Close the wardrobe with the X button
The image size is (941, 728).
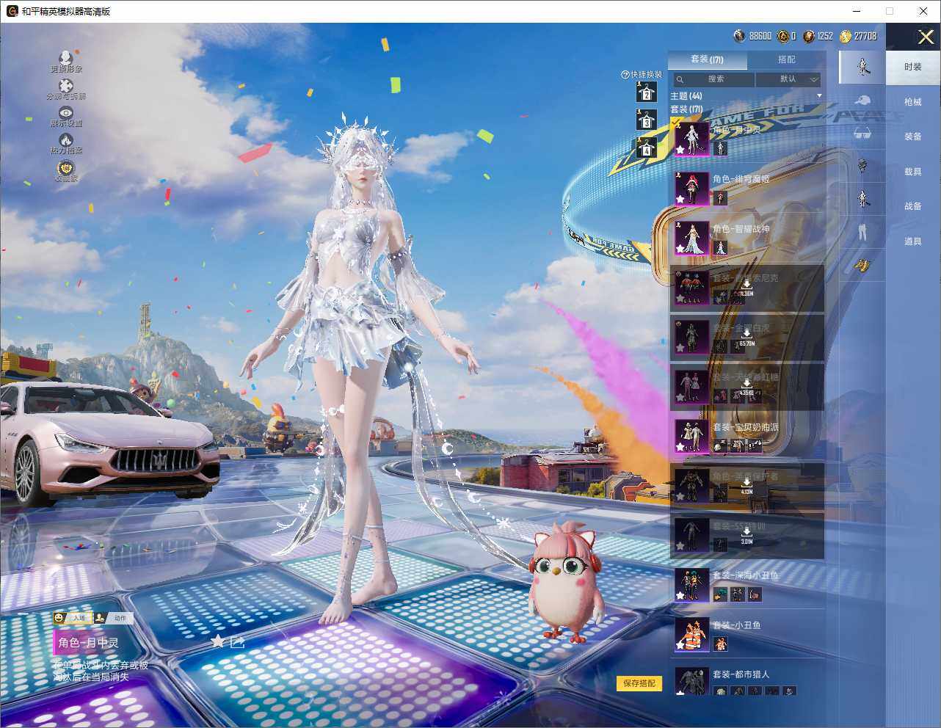(x=926, y=36)
